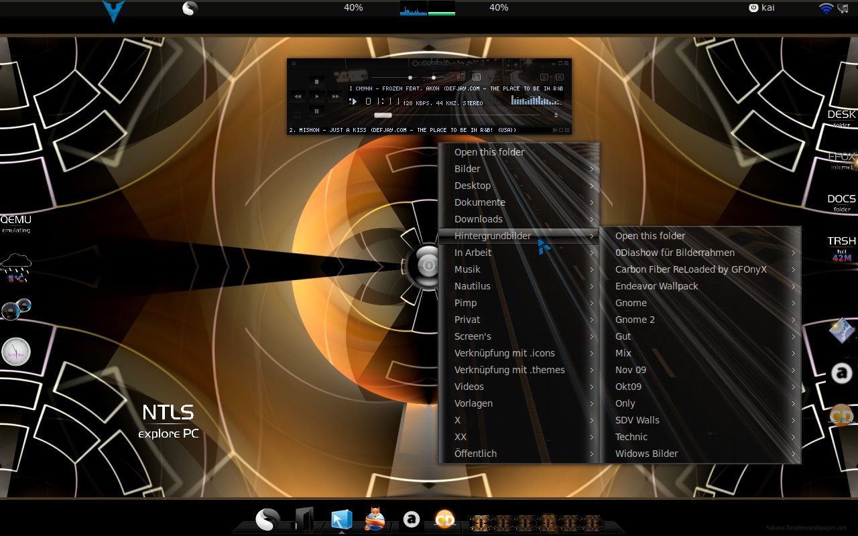Expand the Pimp submenu arrow
858x536 pixels.
point(592,303)
